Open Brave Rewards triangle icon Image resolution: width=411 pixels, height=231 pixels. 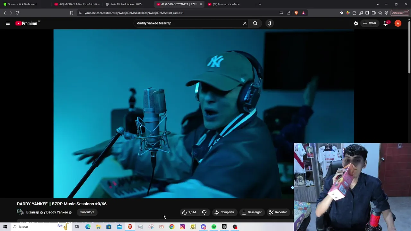303,13
